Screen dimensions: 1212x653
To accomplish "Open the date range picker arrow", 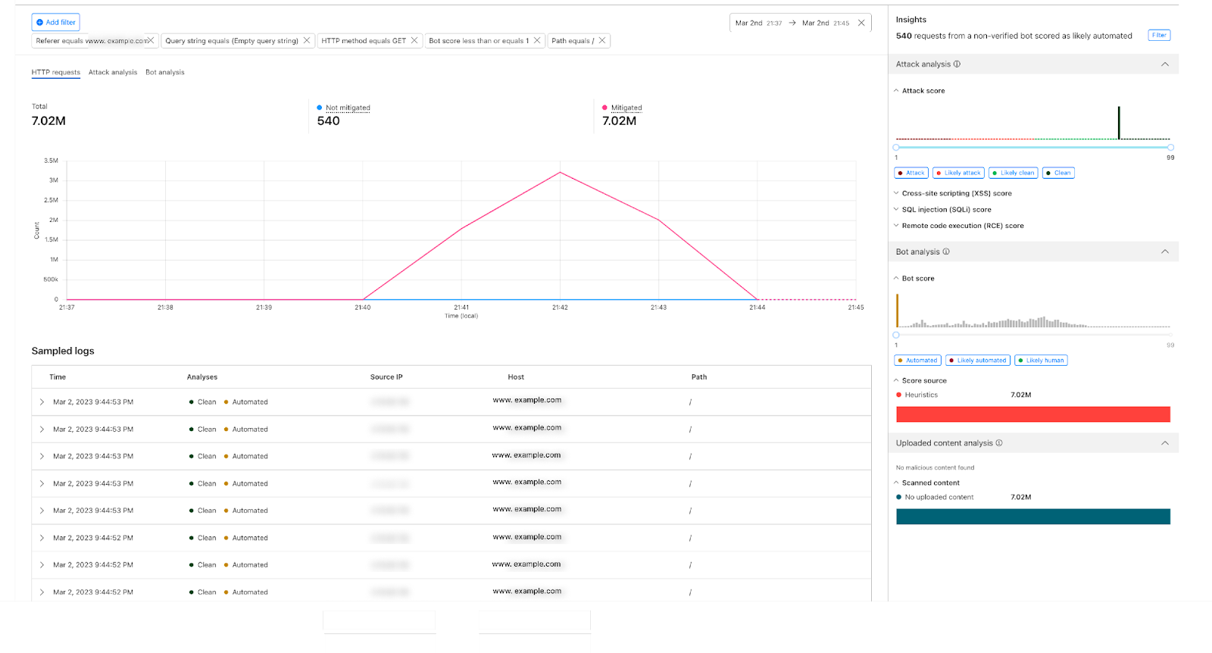I will point(792,23).
